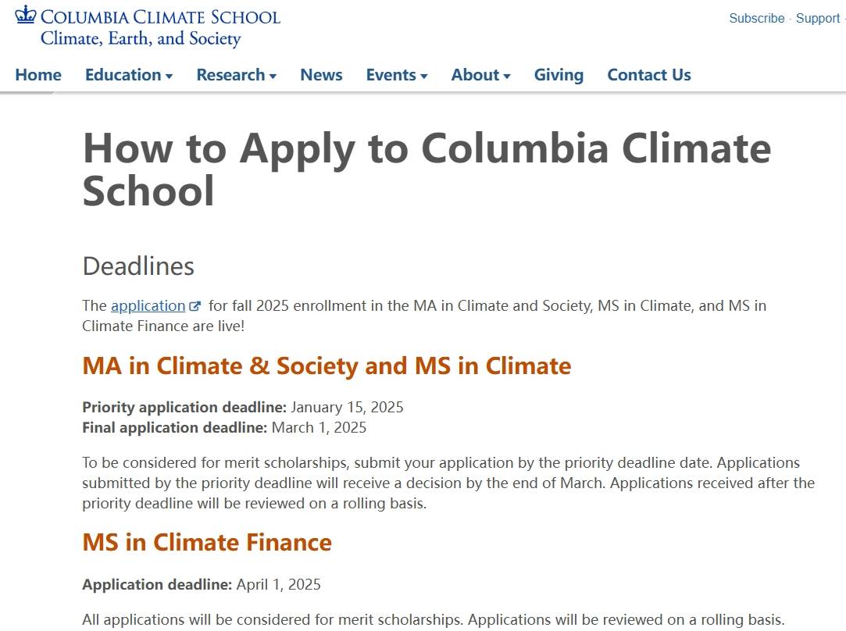Expand the Research dropdown menu
Viewport: 846px width, 631px height.
(237, 74)
